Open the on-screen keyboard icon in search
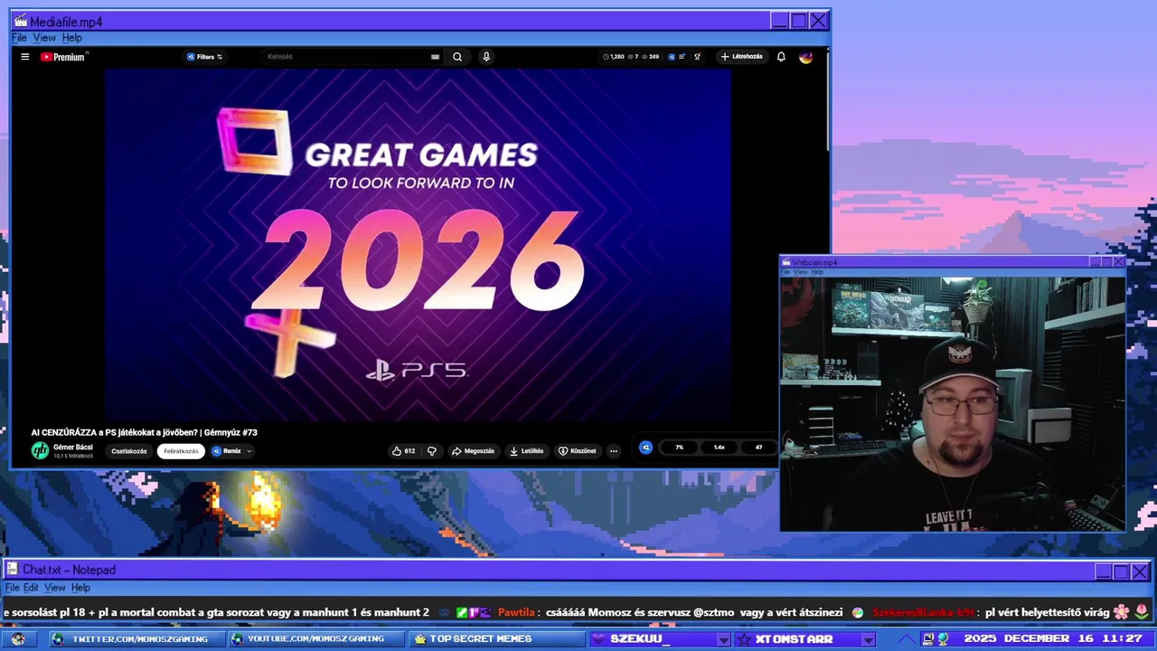Viewport: 1157px width, 651px height. [x=435, y=56]
